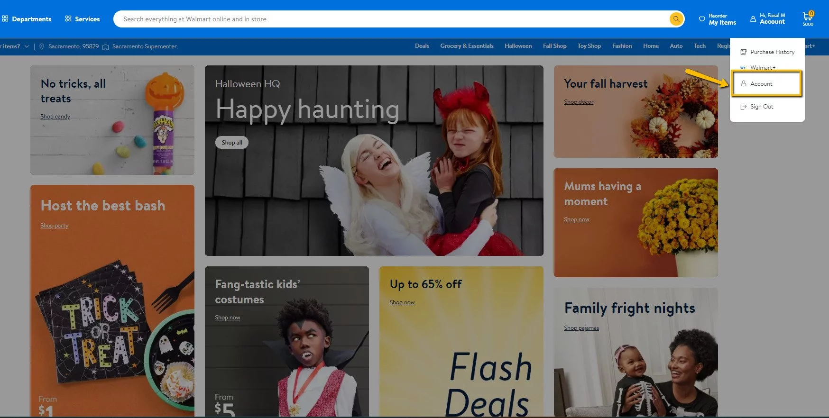The height and width of the screenshot is (418, 829).
Task: Click the Shop all button on Halloween banner
Action: tap(232, 143)
